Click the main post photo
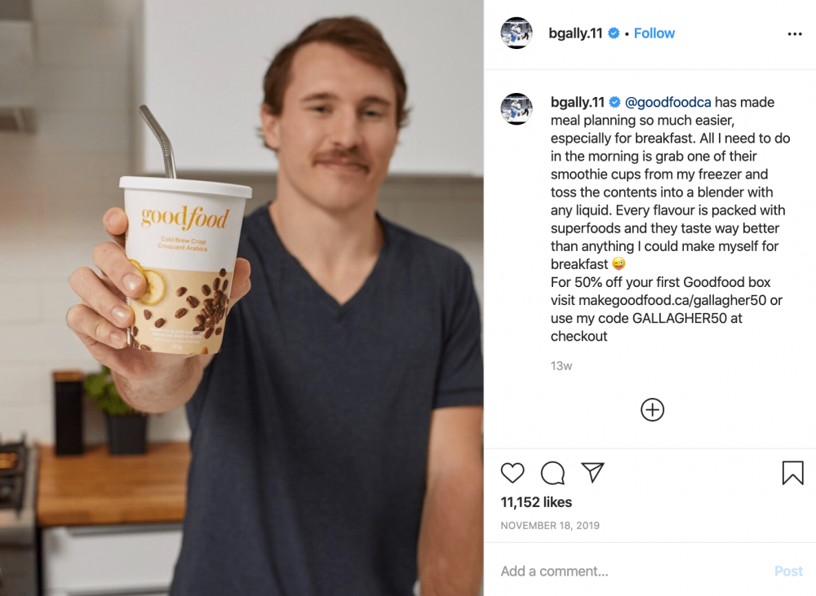The image size is (816, 596). (242, 298)
